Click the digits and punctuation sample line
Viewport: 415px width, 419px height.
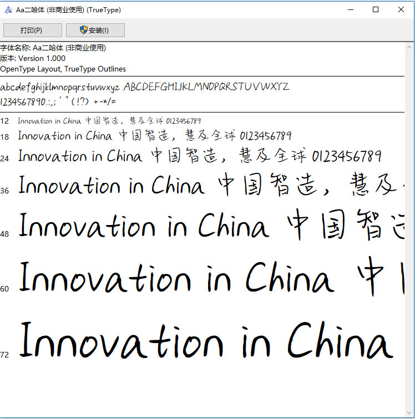[58, 101]
